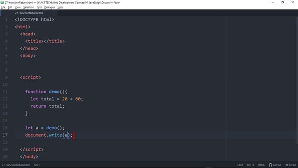Place cursor on 'function demo(){' line
Image resolution: width=298 pixels, height=168 pixels.
tap(46, 92)
